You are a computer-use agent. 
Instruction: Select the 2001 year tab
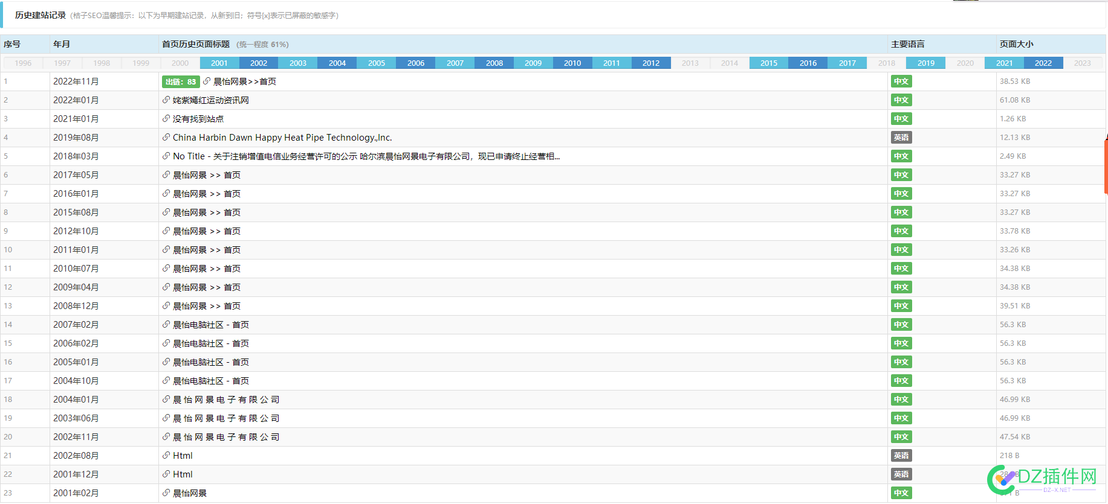point(219,63)
